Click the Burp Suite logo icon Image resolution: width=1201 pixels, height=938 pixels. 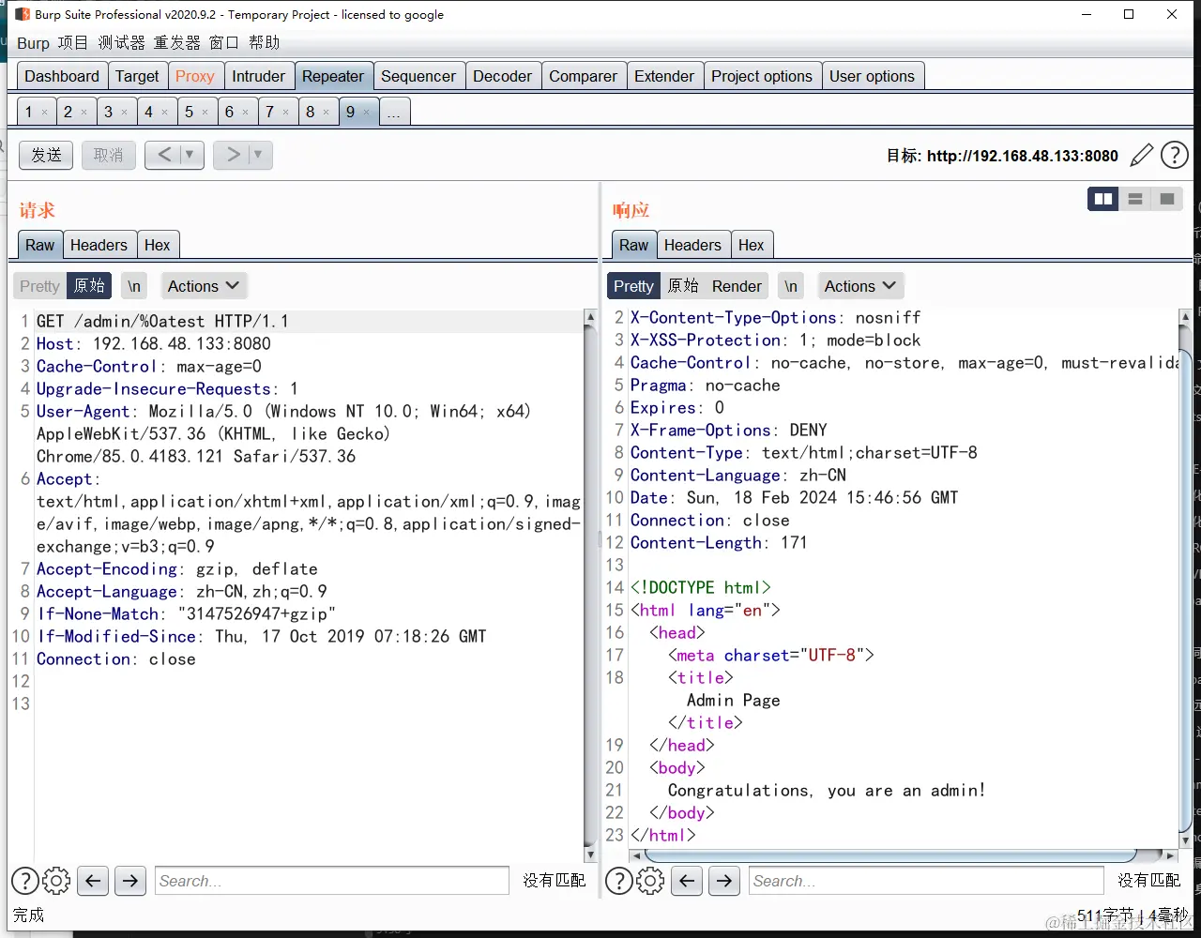coord(23,14)
